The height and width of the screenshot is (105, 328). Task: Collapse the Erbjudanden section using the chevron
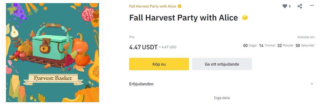pos(312,84)
